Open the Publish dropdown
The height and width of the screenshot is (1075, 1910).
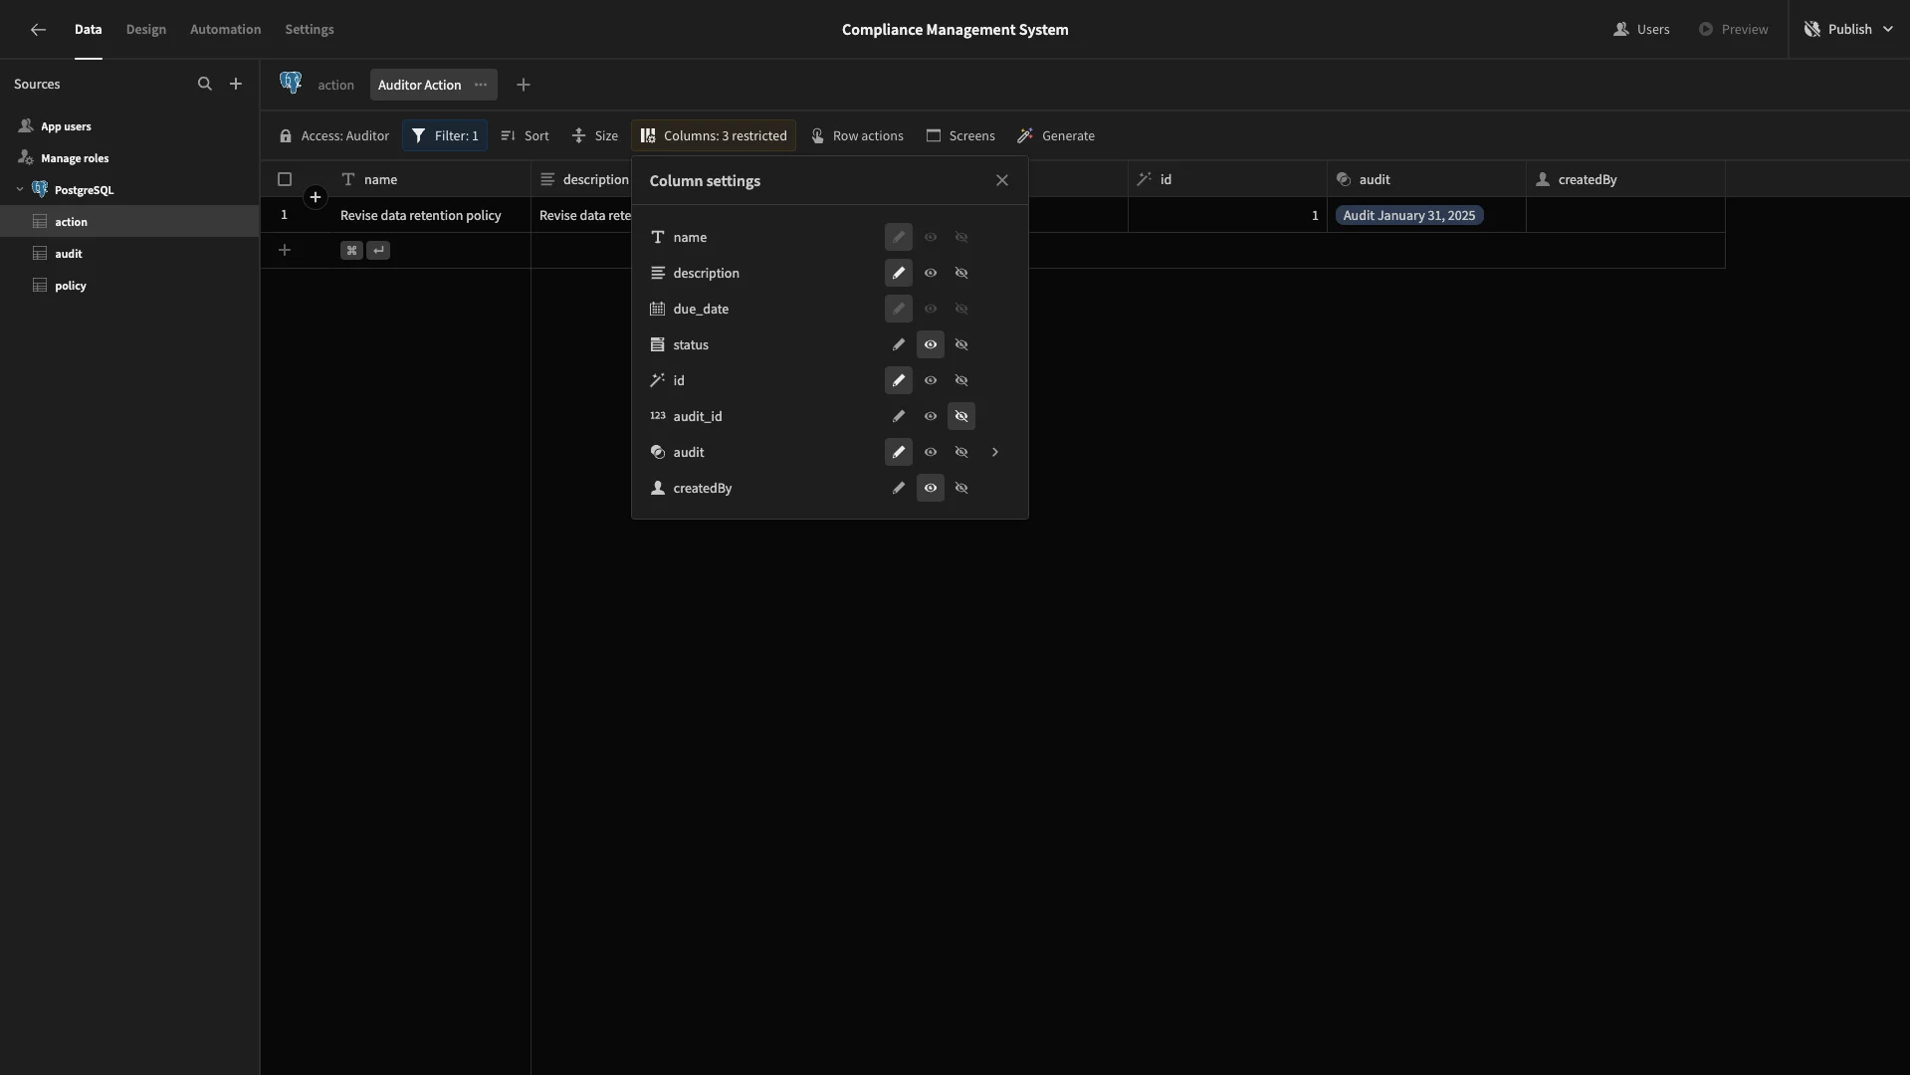click(x=1848, y=29)
